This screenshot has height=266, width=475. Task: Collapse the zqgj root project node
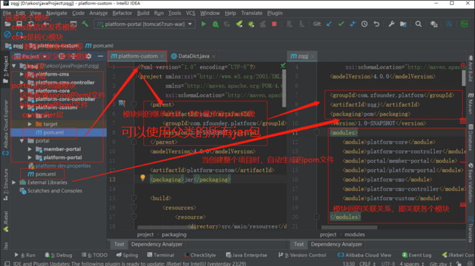pos(14,66)
